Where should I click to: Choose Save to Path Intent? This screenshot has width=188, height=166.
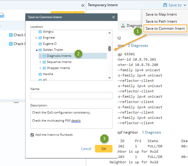(161, 21)
